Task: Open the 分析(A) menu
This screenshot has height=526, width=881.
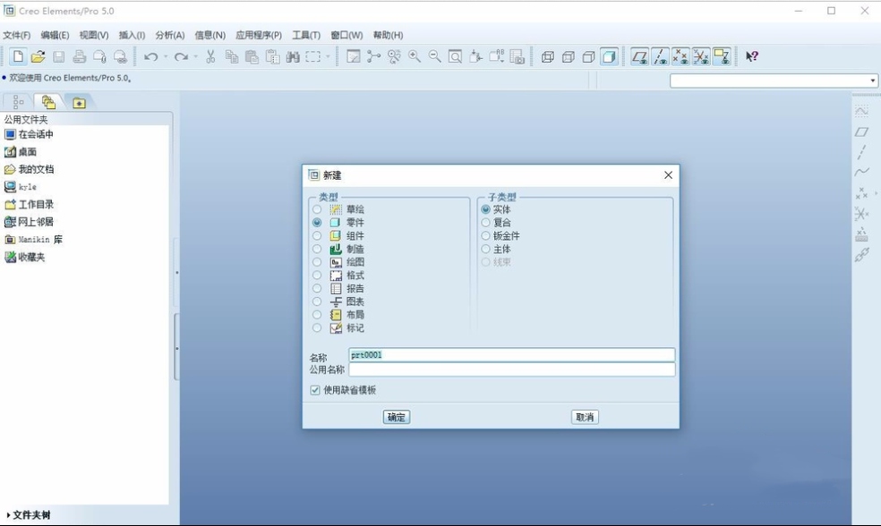Action: click(170, 35)
